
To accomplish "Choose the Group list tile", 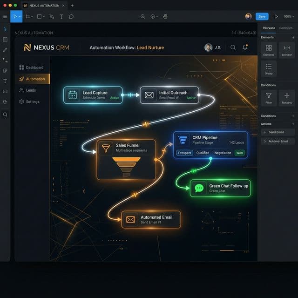I will tap(269, 69).
